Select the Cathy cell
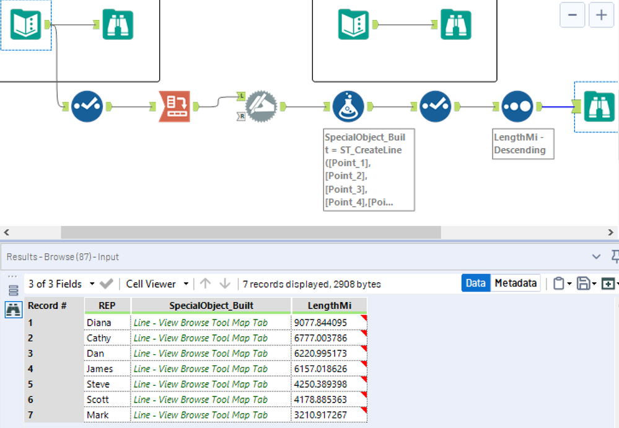Image resolution: width=619 pixels, height=428 pixels. click(107, 338)
